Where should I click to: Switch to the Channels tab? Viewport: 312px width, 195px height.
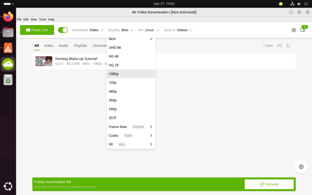point(100,46)
